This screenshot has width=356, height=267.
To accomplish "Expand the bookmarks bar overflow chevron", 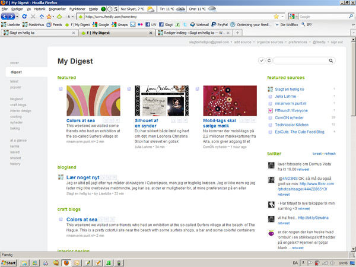I will (x=353, y=24).
